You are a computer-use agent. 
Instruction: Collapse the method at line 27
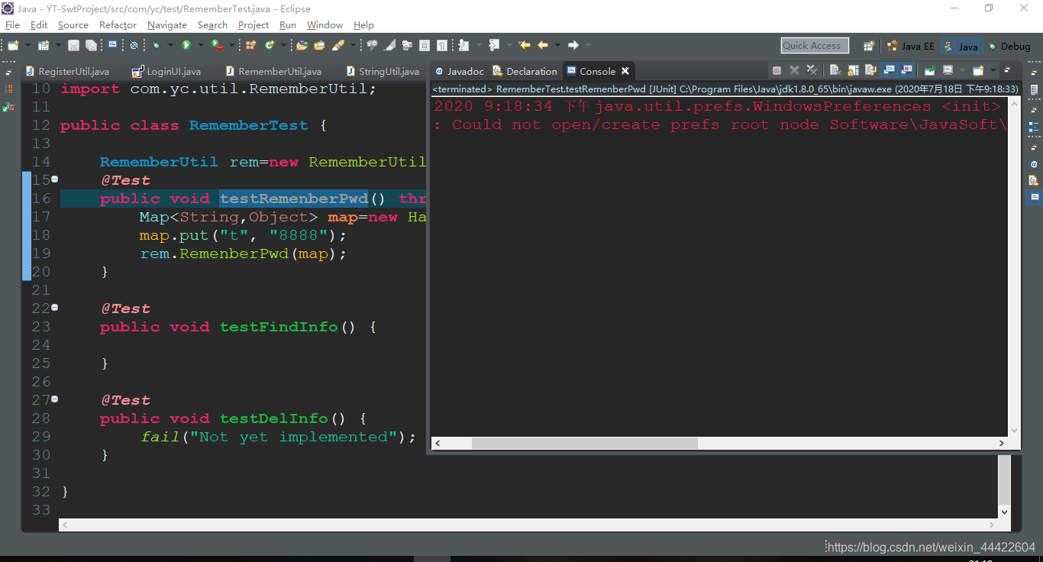(x=55, y=399)
